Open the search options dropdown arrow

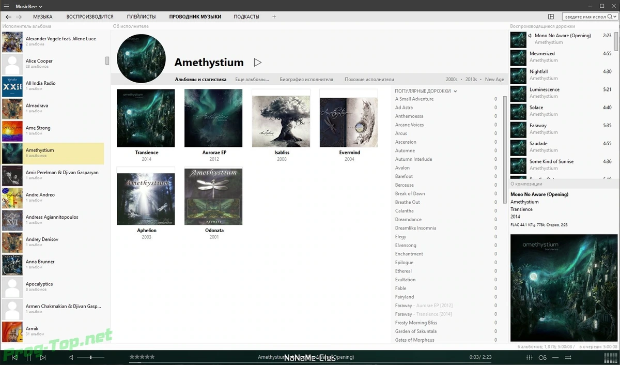click(x=616, y=17)
